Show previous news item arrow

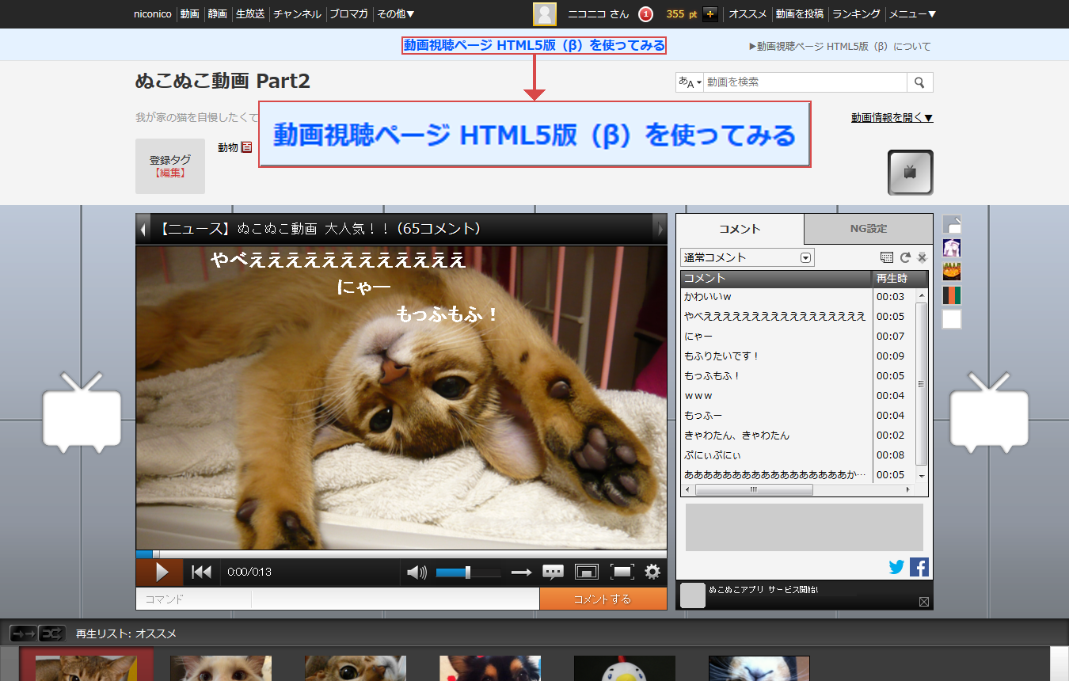(143, 230)
